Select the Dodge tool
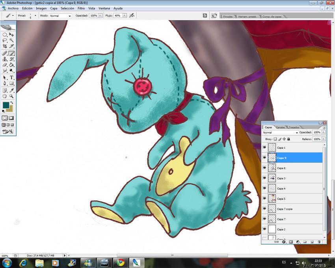The image size is (335, 268). [11, 71]
